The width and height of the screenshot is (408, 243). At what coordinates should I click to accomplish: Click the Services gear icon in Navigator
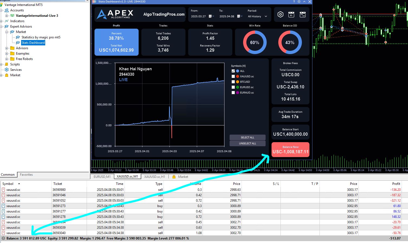(x=7, y=70)
